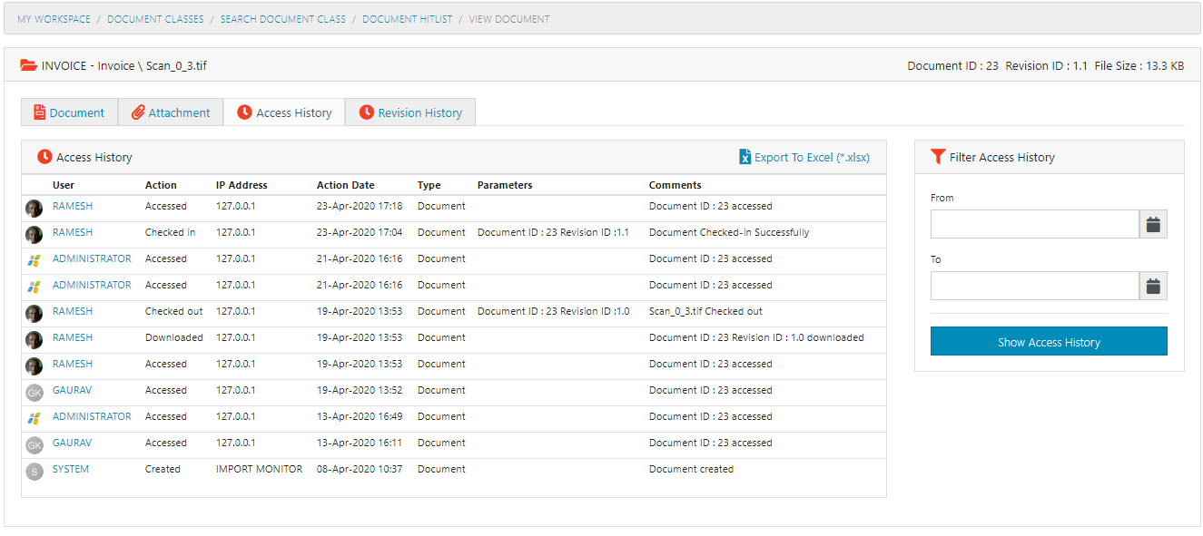Click the SYSTEM avatar in the Created row
The height and width of the screenshot is (536, 1203).
[x=34, y=471]
